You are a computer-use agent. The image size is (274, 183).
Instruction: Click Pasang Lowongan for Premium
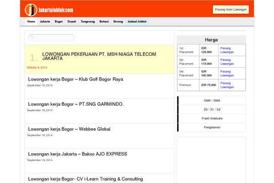(227, 85)
